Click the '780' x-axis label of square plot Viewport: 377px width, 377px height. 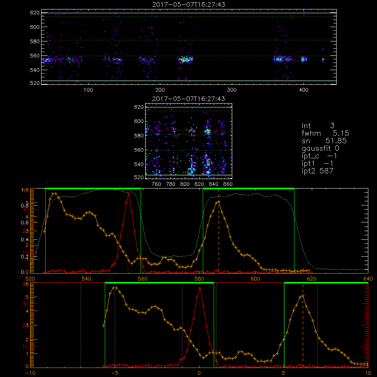(171, 184)
